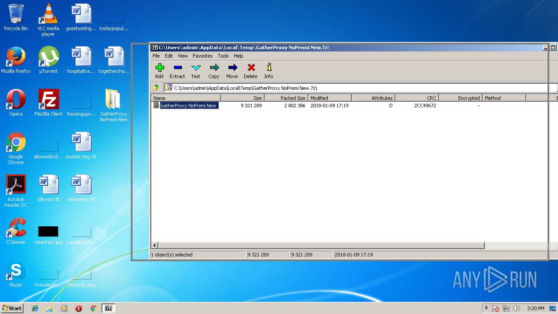Select GatherProxy NoPremi New desktop folder
This screenshot has width=558, height=314.
113,105
